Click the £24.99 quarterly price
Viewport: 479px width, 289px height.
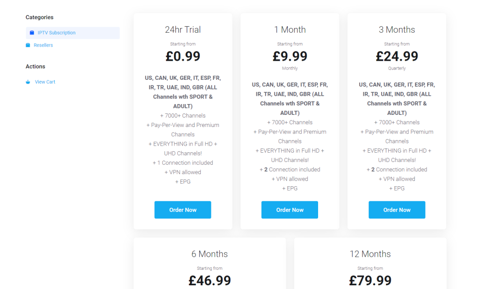397,56
